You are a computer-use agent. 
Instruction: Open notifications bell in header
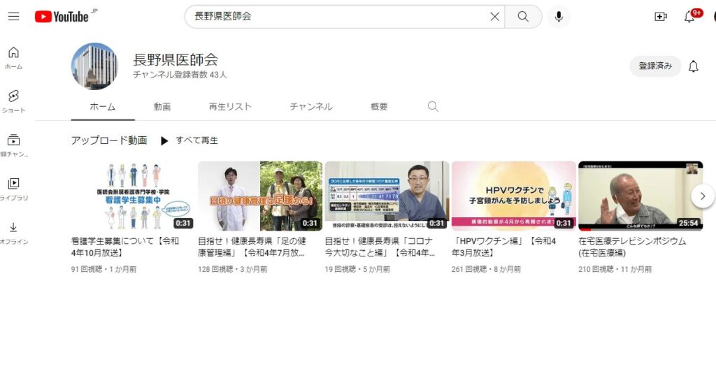coord(690,16)
